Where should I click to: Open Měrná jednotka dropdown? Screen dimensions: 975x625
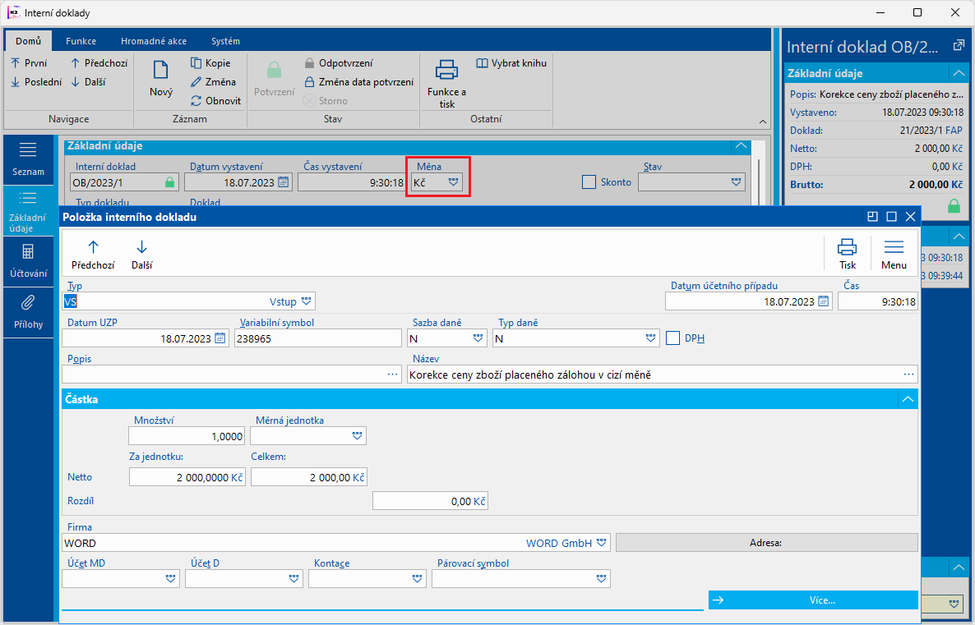tap(358, 435)
